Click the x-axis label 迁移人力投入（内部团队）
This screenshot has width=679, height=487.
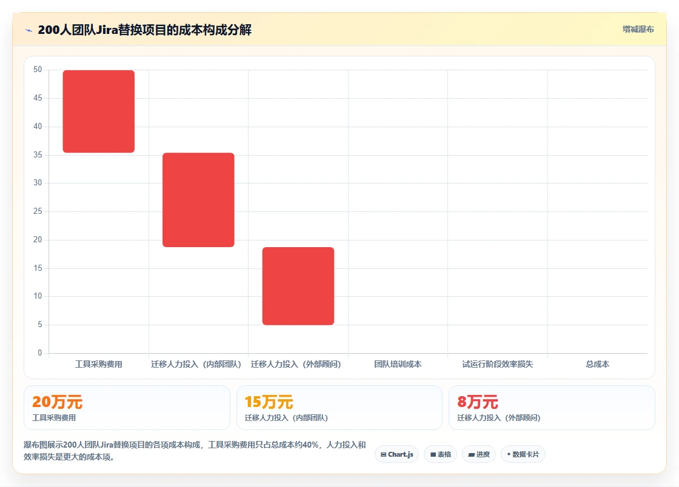point(196,364)
